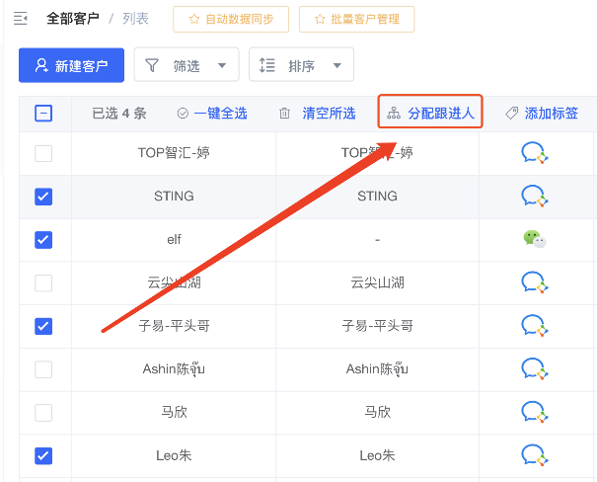Click second-column name 子易-平头哥

tap(377, 326)
